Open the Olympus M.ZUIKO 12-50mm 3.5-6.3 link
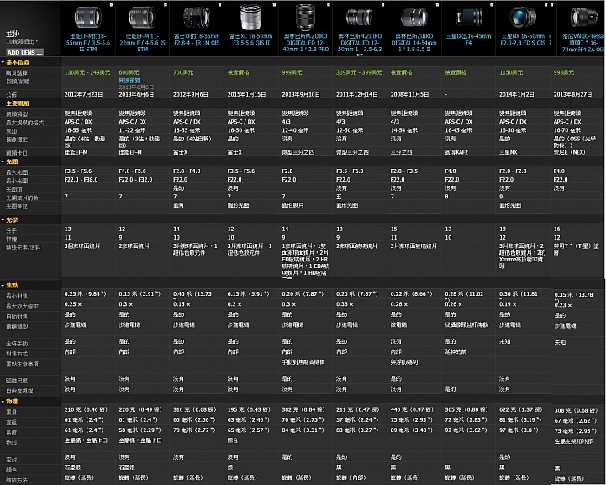 pos(360,45)
